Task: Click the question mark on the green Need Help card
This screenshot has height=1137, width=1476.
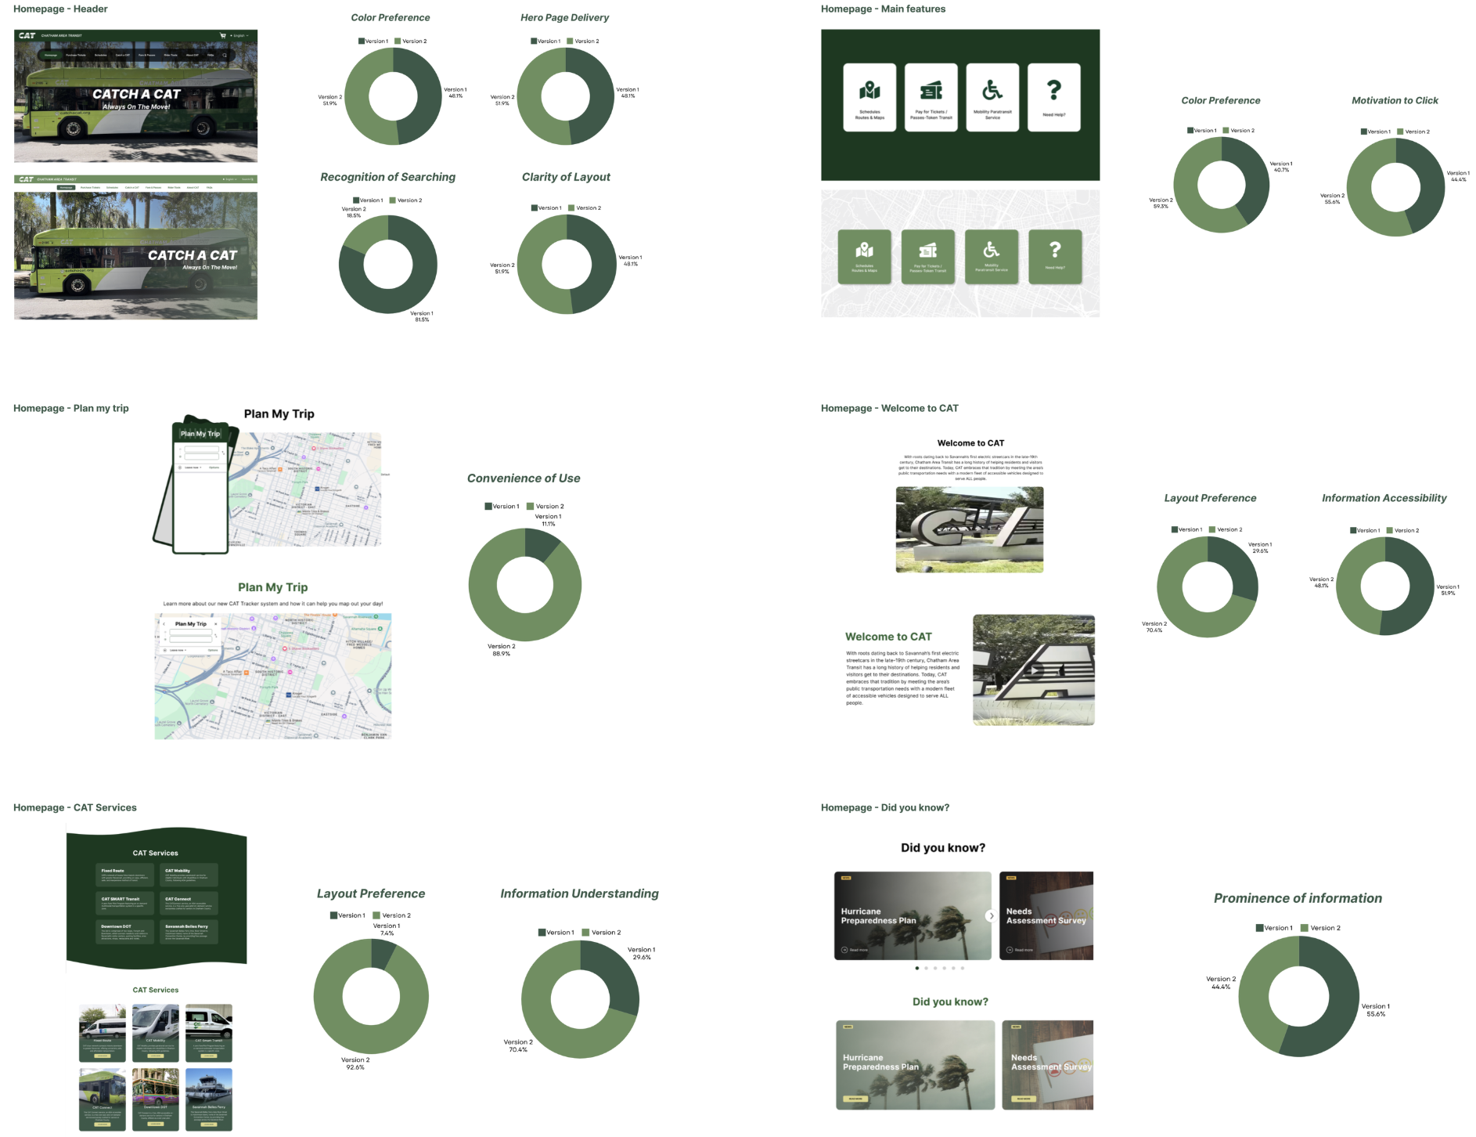Action: point(1055,249)
